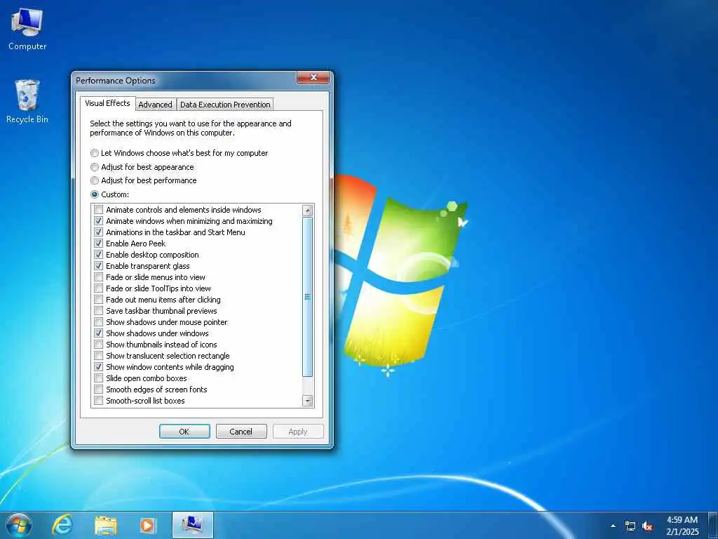Close the Performance Options dialog

click(x=313, y=77)
